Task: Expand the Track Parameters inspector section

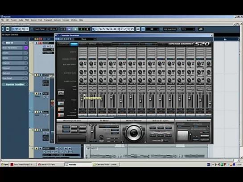Action: tap(13, 48)
